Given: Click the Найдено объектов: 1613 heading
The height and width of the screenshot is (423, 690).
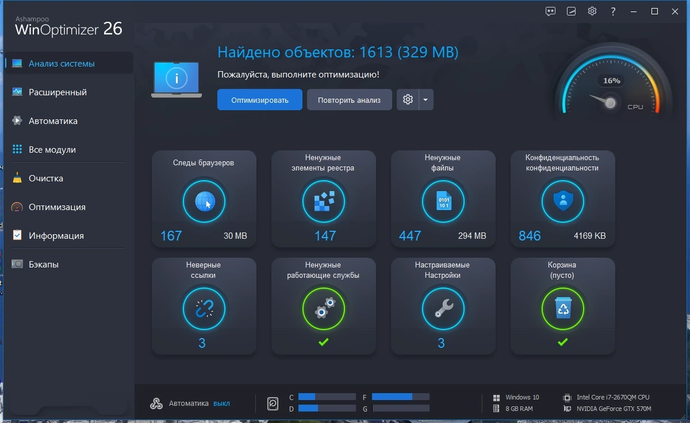Looking at the screenshot, I should (x=338, y=53).
